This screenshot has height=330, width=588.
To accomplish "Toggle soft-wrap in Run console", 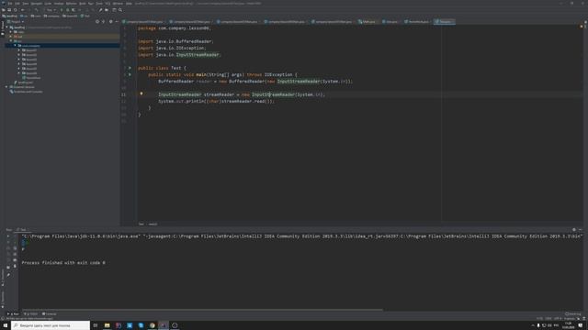I will pos(15,248).
